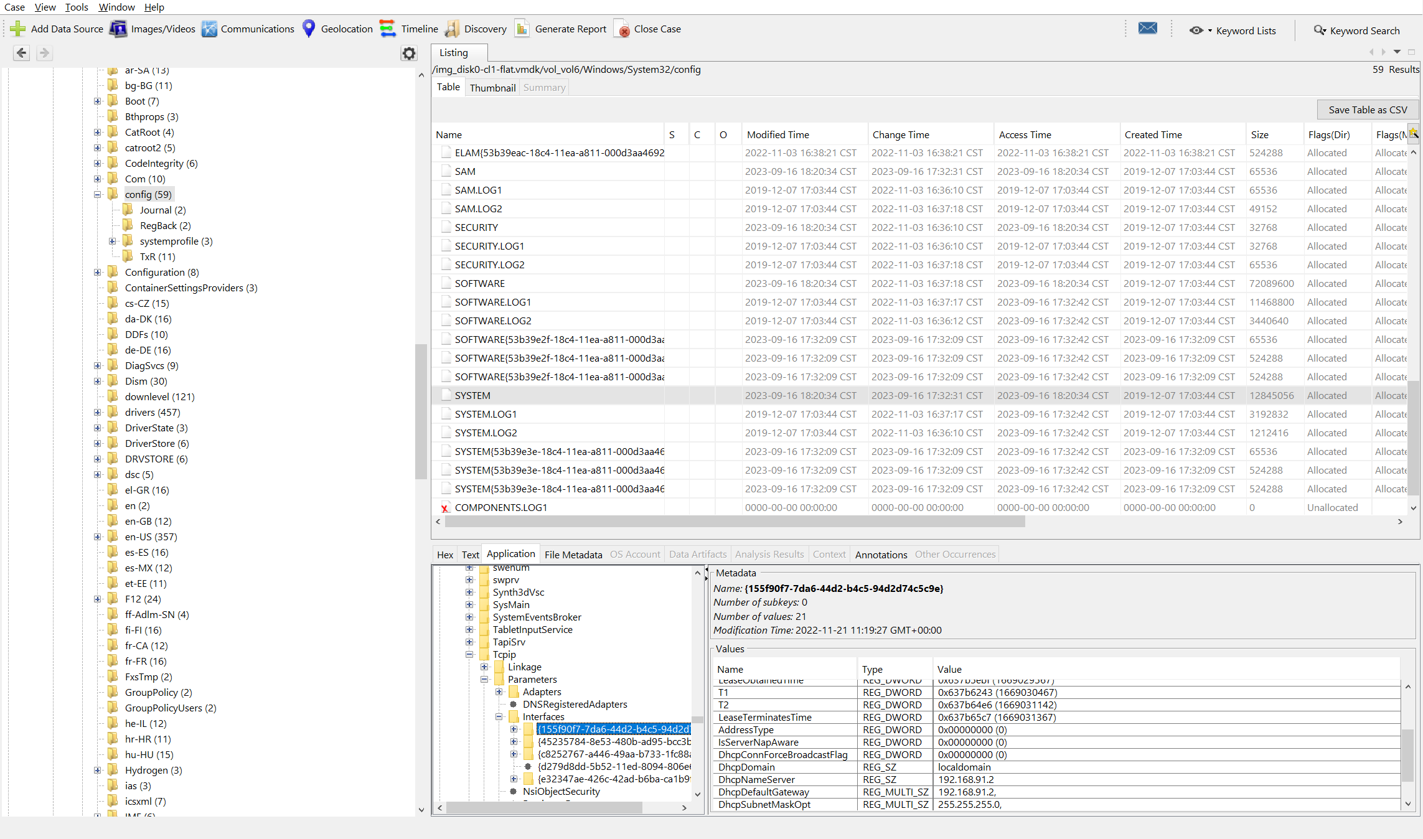Viewport: 1423px width, 839px height.
Task: Select the NsiObjectSecurity registry node
Action: pos(561,791)
